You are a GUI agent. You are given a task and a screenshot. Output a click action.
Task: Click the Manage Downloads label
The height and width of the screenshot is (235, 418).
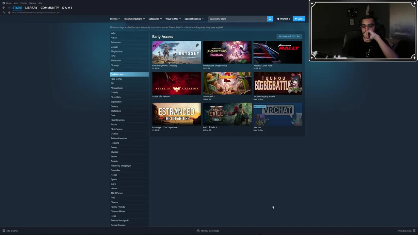click(x=210, y=231)
